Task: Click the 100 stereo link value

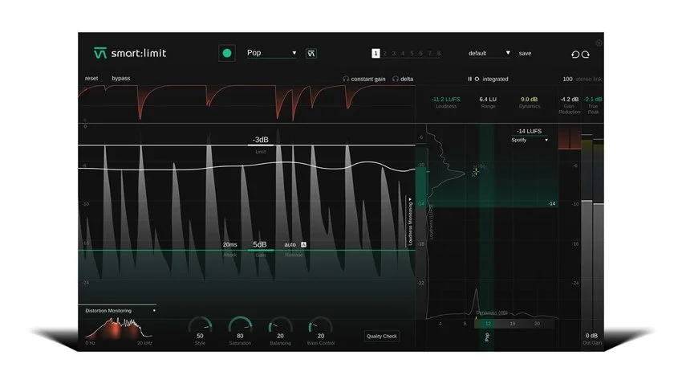Action: click(567, 79)
